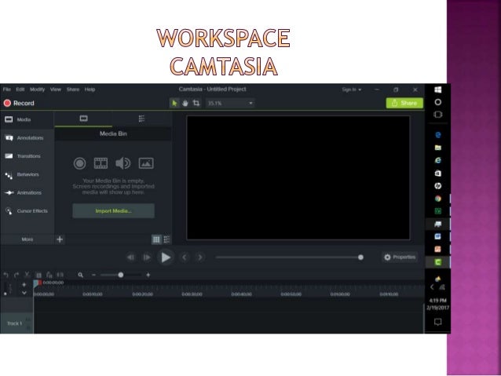Open the View menu

[56, 89]
